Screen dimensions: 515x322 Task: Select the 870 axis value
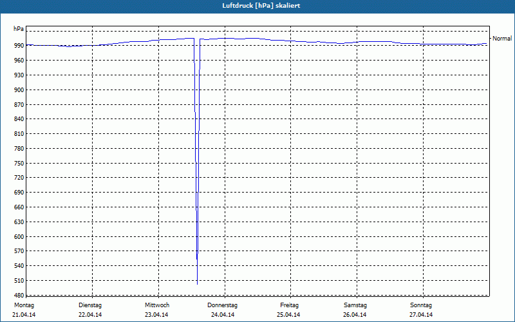click(x=19, y=105)
